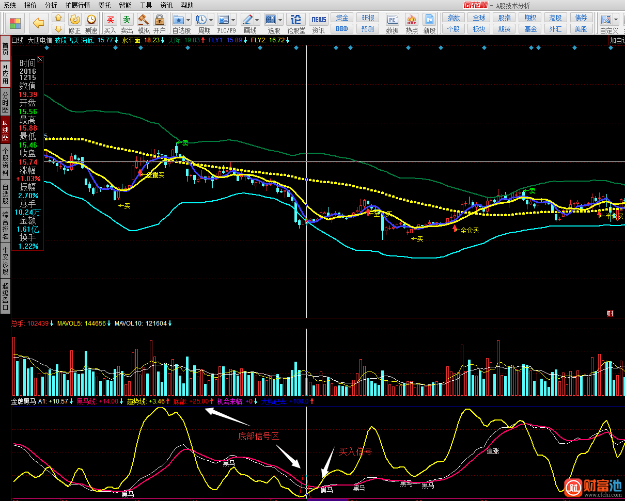
Task: Click the 资金 button
Action: [x=341, y=18]
